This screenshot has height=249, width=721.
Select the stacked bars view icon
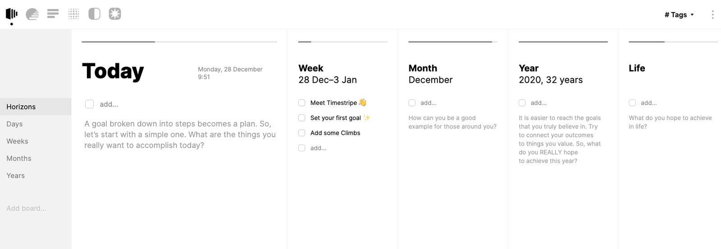click(53, 14)
